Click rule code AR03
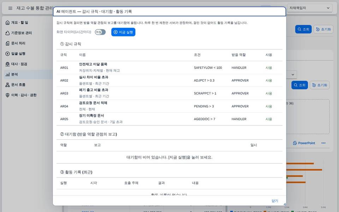This screenshot has height=212, width=339. pos(64,93)
